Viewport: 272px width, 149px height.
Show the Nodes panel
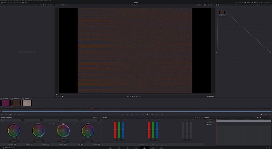click(254, 3)
